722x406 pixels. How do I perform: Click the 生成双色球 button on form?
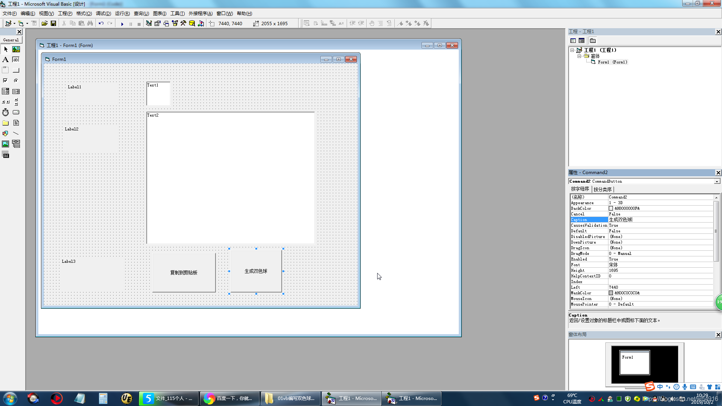(256, 271)
